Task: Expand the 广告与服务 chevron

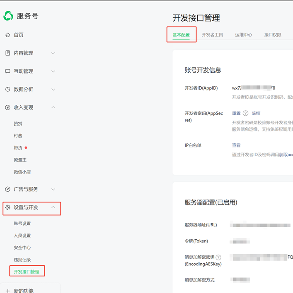Action: tap(53, 189)
